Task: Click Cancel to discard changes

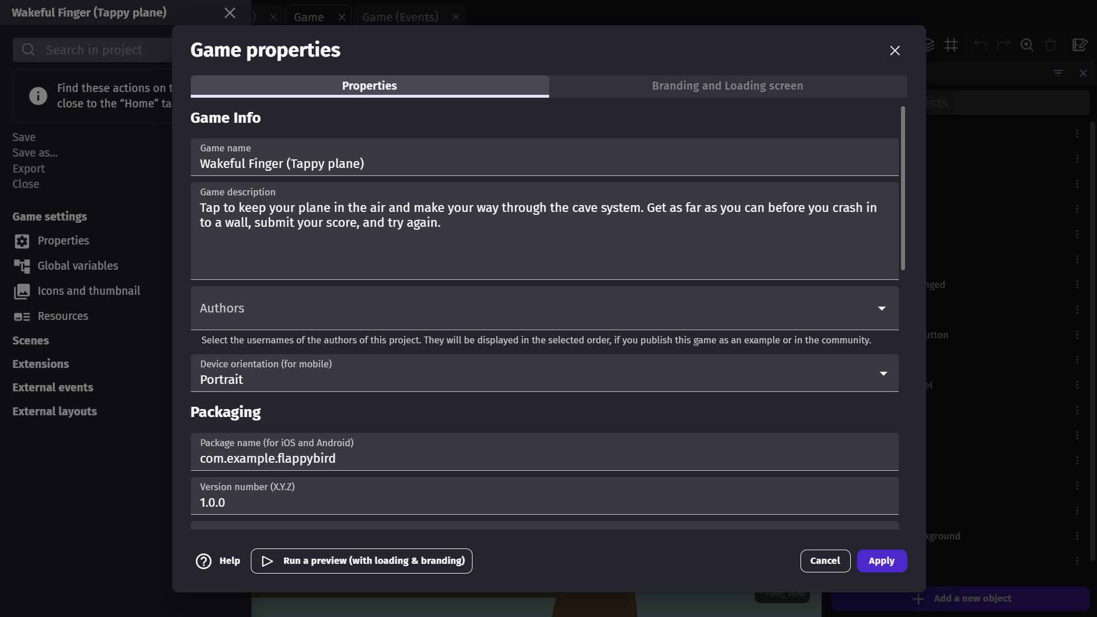Action: (x=825, y=560)
